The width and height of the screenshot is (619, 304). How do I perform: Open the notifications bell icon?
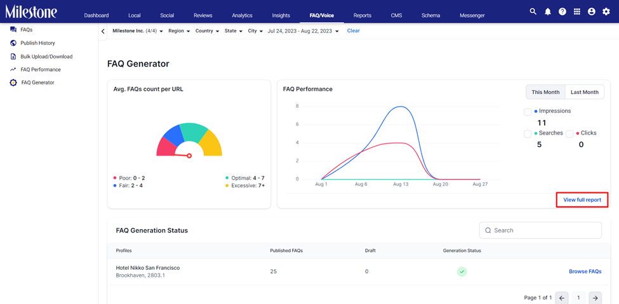(547, 11)
